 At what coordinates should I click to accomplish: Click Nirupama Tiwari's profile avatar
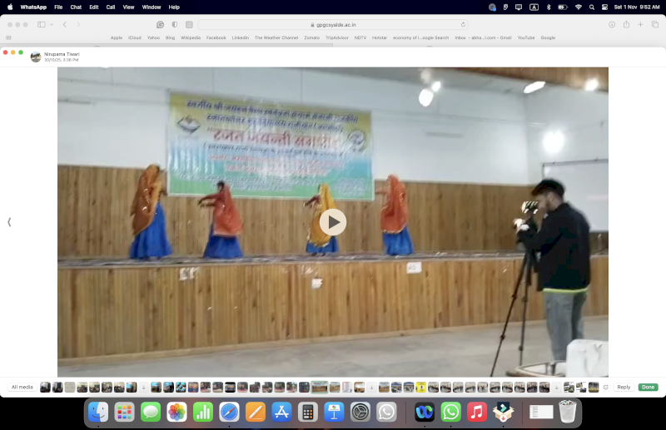(x=36, y=57)
